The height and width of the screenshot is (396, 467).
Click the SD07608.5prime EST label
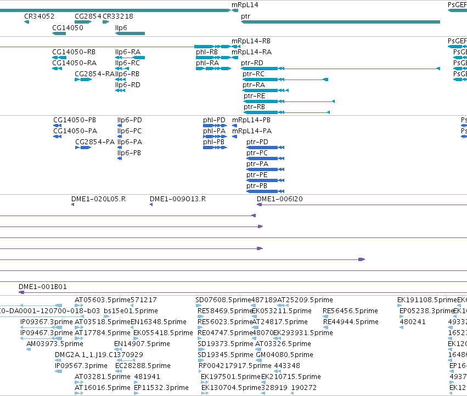[x=223, y=300]
